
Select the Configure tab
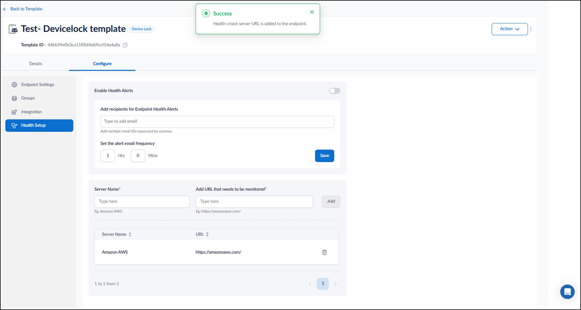point(102,64)
